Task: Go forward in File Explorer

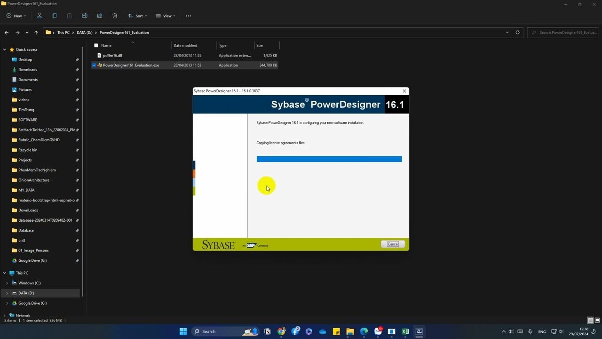Action: tap(17, 32)
